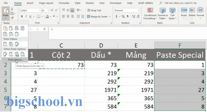This screenshot has width=207, height=112.
Task: Toggle Italic formatting
Action: coord(26,16)
